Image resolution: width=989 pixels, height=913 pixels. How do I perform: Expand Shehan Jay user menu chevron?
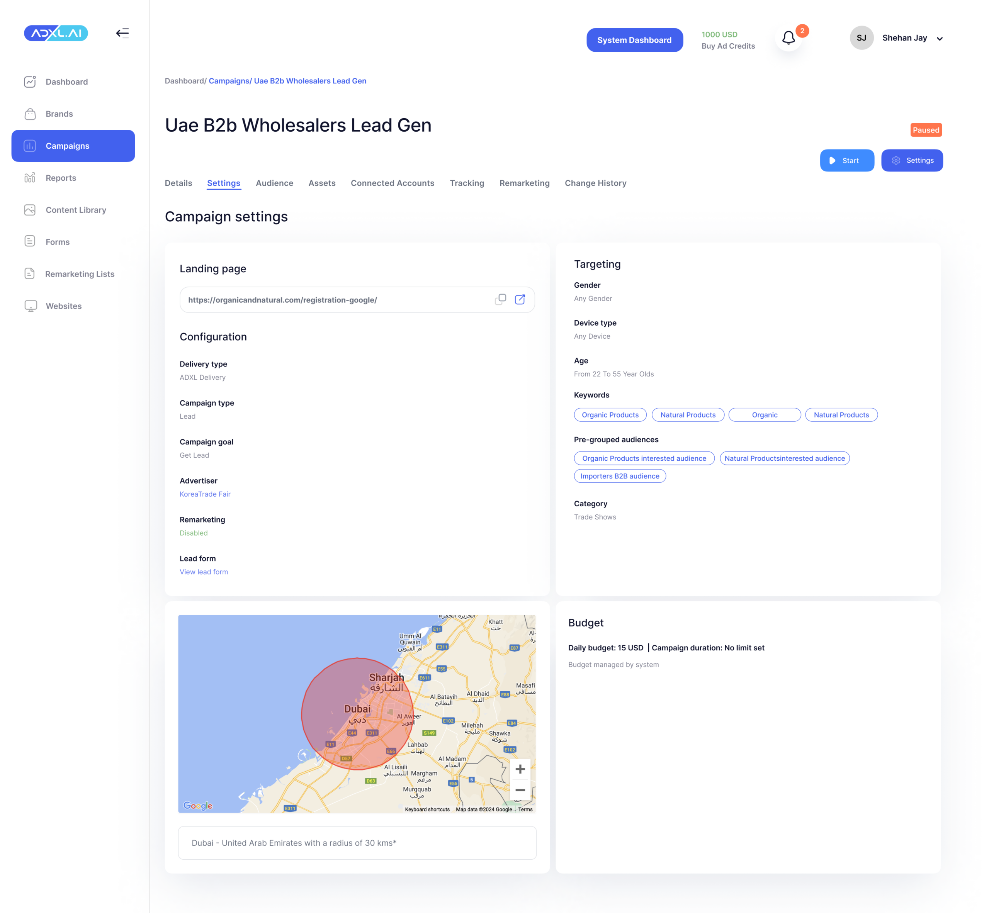pos(940,39)
